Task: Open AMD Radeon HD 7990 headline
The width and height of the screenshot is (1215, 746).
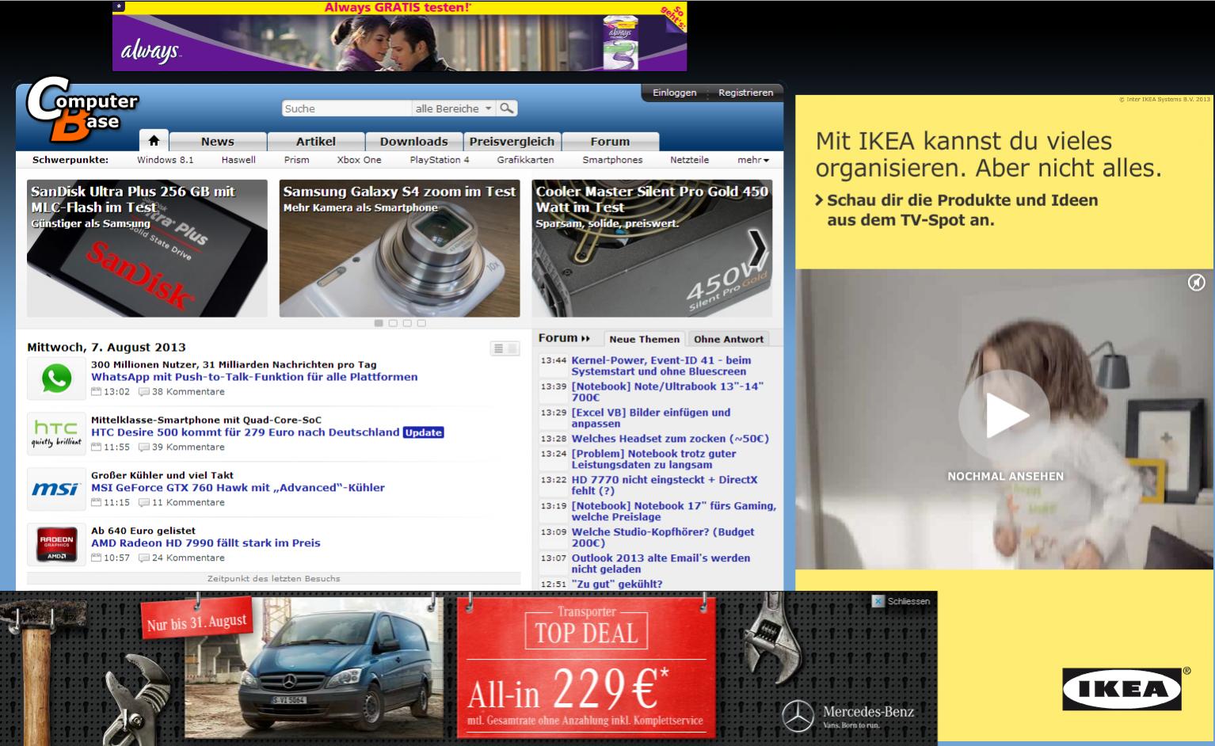Action: (x=206, y=543)
